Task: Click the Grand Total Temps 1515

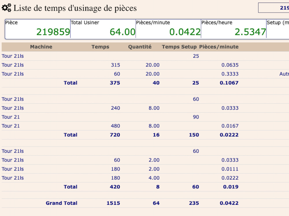Action: pyautogui.click(x=113, y=203)
